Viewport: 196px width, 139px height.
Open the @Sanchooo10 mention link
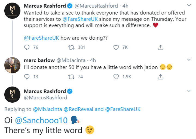(41, 120)
